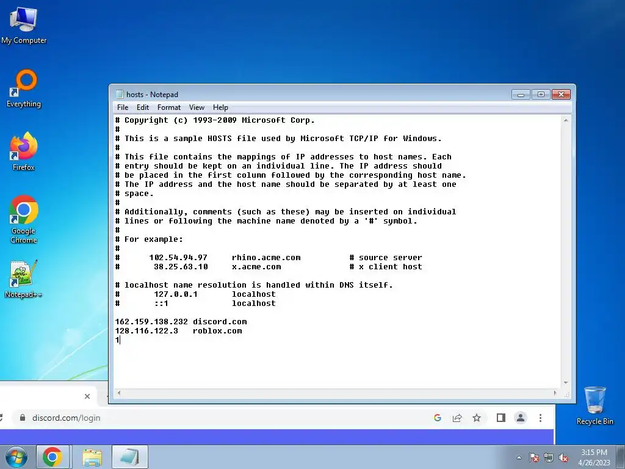Select the Google Chrome desktop shortcut
The image size is (625, 469).
coord(24,219)
